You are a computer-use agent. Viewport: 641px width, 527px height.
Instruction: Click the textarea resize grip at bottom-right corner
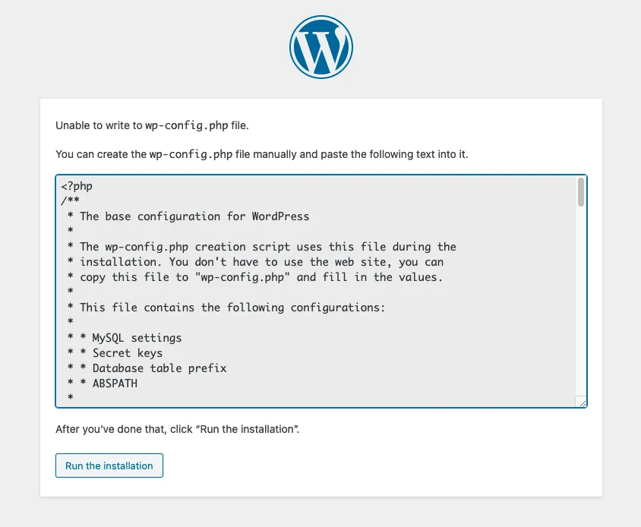tap(581, 402)
